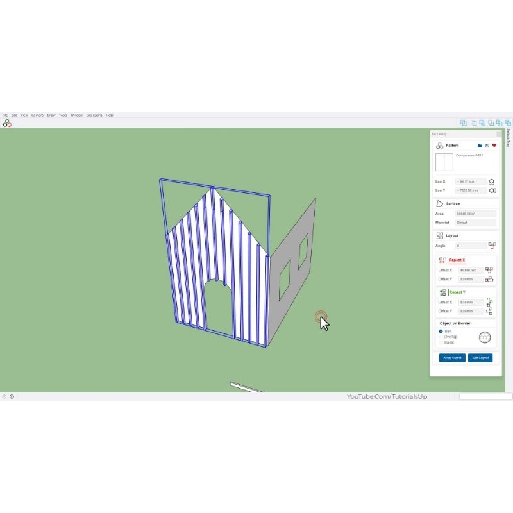Image resolution: width=513 pixels, height=513 pixels.
Task: Click the last solid tools toolbar icon
Action: tap(508, 123)
